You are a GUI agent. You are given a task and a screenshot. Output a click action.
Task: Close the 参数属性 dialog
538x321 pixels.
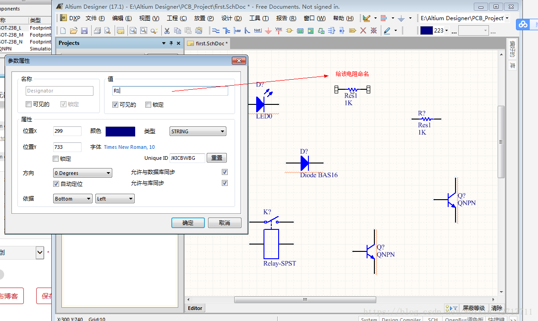pos(239,61)
